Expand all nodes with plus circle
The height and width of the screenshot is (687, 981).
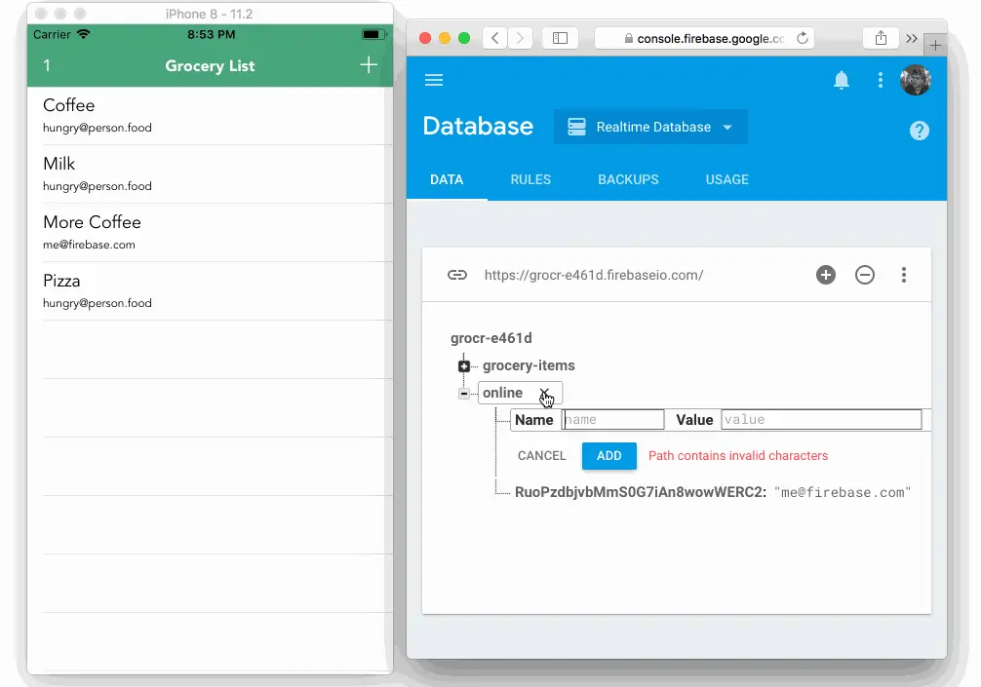pyautogui.click(x=826, y=275)
